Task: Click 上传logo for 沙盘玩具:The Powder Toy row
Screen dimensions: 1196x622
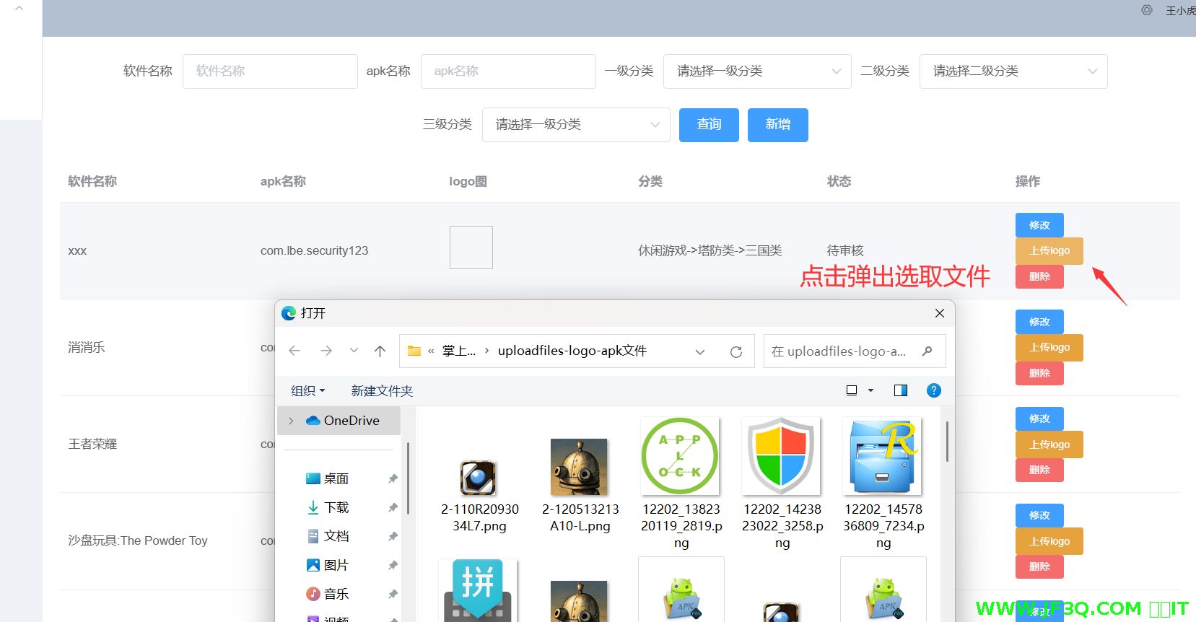Action: tap(1049, 541)
